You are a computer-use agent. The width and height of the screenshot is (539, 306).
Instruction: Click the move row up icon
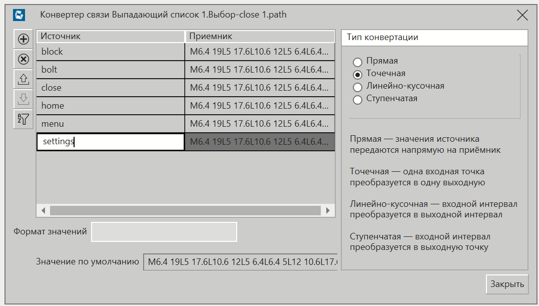click(x=23, y=79)
